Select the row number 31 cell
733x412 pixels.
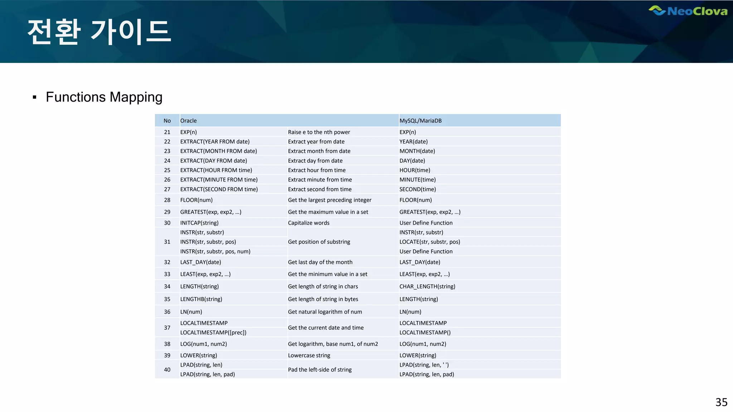click(167, 242)
